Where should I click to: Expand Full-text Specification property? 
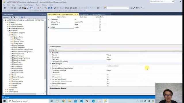pos(50,79)
